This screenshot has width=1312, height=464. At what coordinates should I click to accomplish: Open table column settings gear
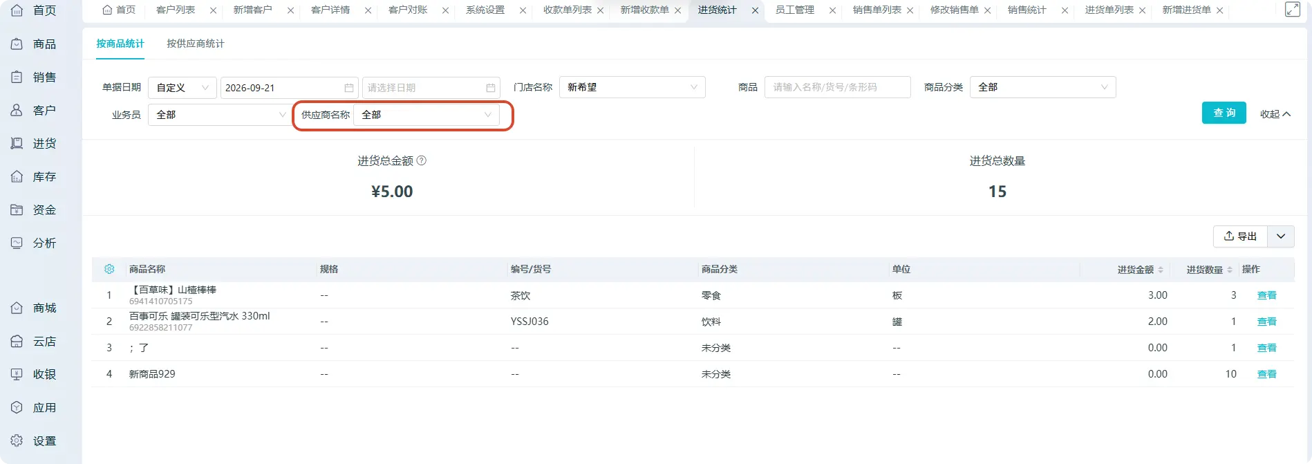109,269
